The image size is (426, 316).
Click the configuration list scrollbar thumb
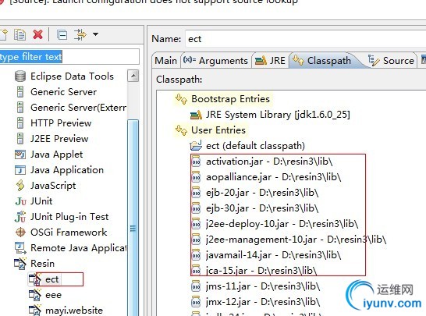click(133, 218)
